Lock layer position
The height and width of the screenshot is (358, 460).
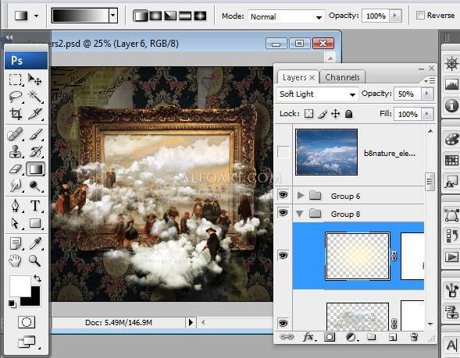pyautogui.click(x=335, y=114)
